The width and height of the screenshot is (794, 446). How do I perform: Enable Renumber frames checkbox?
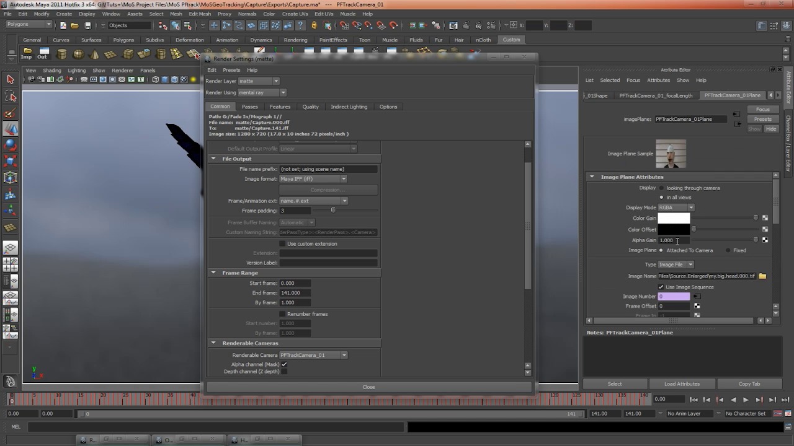coord(283,314)
